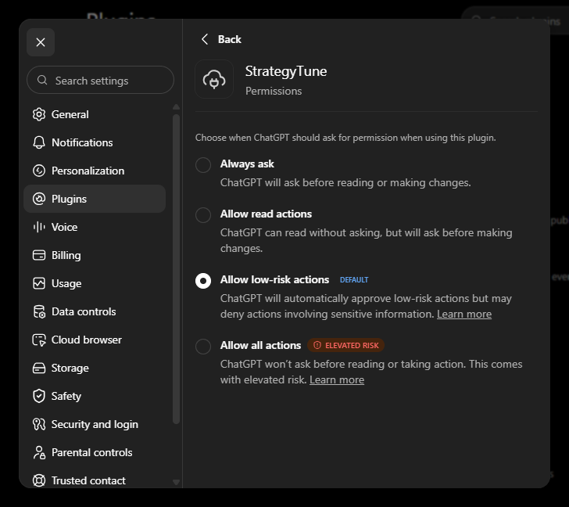Image resolution: width=569 pixels, height=507 pixels.
Task: Click the Elevated Risk warning icon
Action: [317, 345]
